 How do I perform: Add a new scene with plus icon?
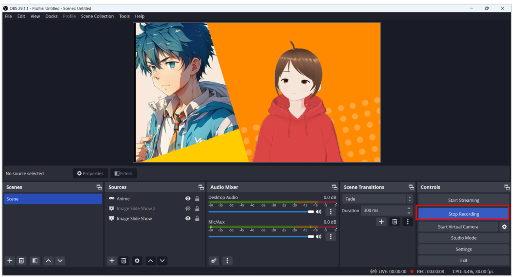coord(9,261)
